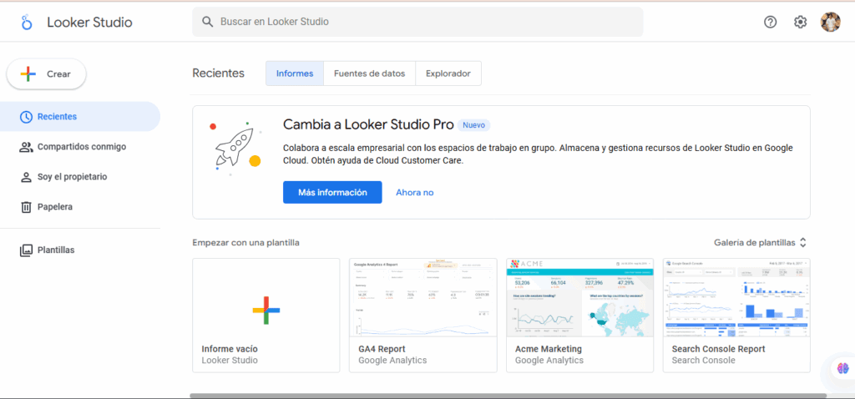855x399 pixels.
Task: Open Plantillas in the sidebar
Action: pos(80,250)
